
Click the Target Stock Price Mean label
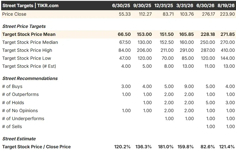coord(29,34)
